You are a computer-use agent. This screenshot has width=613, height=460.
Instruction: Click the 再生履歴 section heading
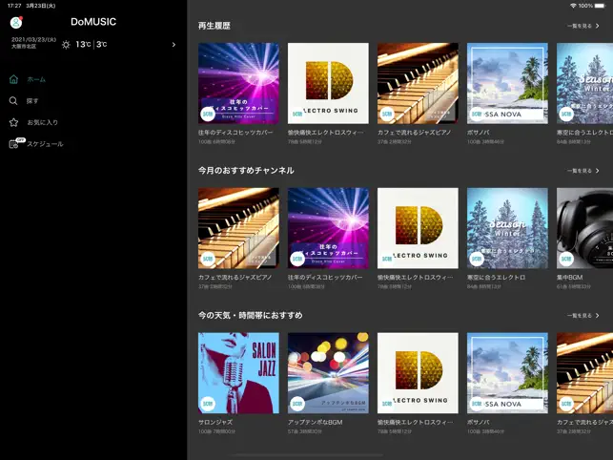(x=215, y=26)
